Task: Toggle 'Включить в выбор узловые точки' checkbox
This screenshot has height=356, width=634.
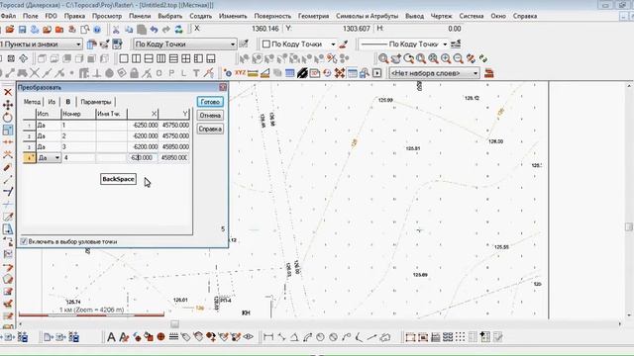Action: coord(24,241)
